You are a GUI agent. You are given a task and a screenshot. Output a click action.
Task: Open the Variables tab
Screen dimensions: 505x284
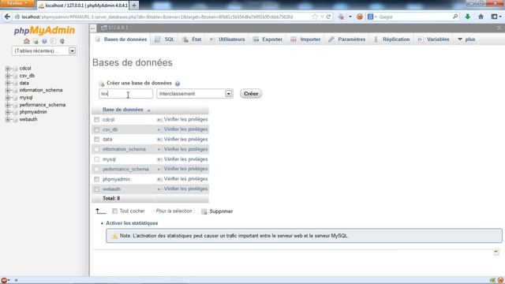(x=433, y=39)
